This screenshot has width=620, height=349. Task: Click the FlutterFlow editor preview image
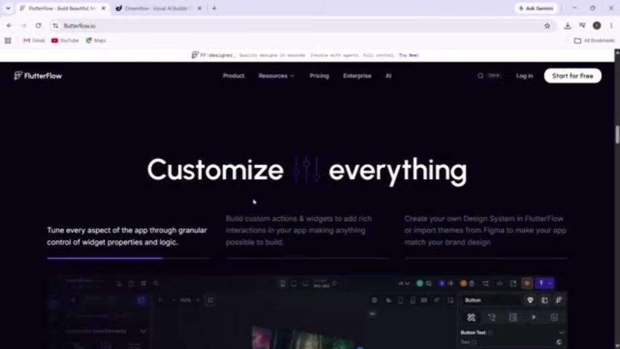[307, 312]
